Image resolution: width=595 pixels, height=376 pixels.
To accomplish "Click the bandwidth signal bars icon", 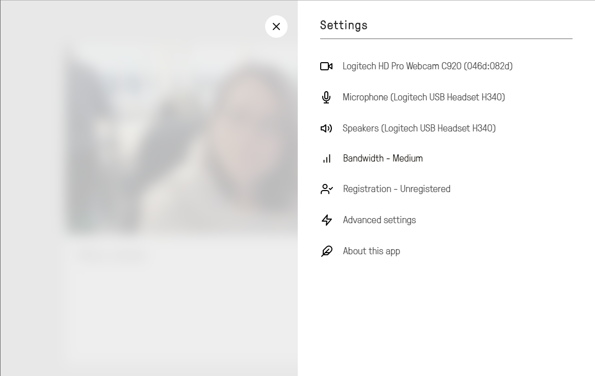I will click(x=327, y=158).
